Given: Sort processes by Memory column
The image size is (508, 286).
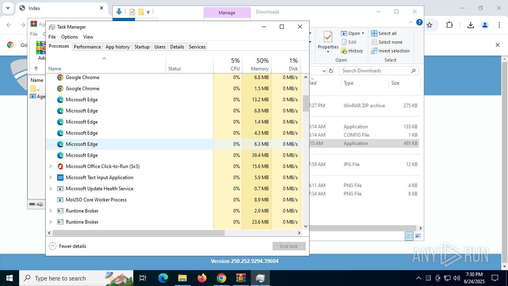Looking at the screenshot, I should click(x=257, y=65).
